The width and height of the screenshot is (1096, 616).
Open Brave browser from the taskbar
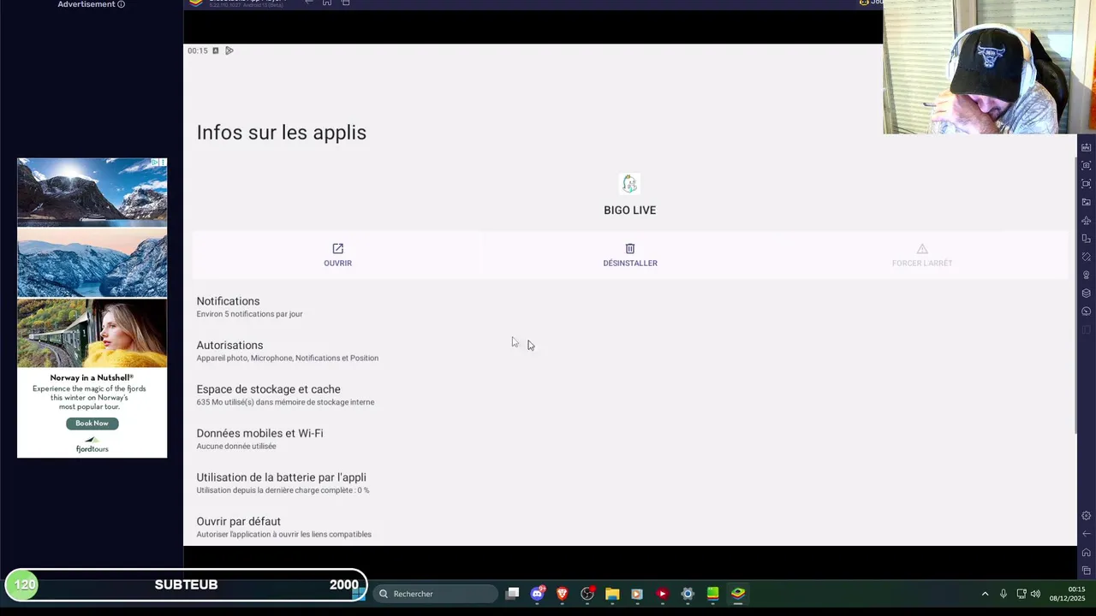562,594
